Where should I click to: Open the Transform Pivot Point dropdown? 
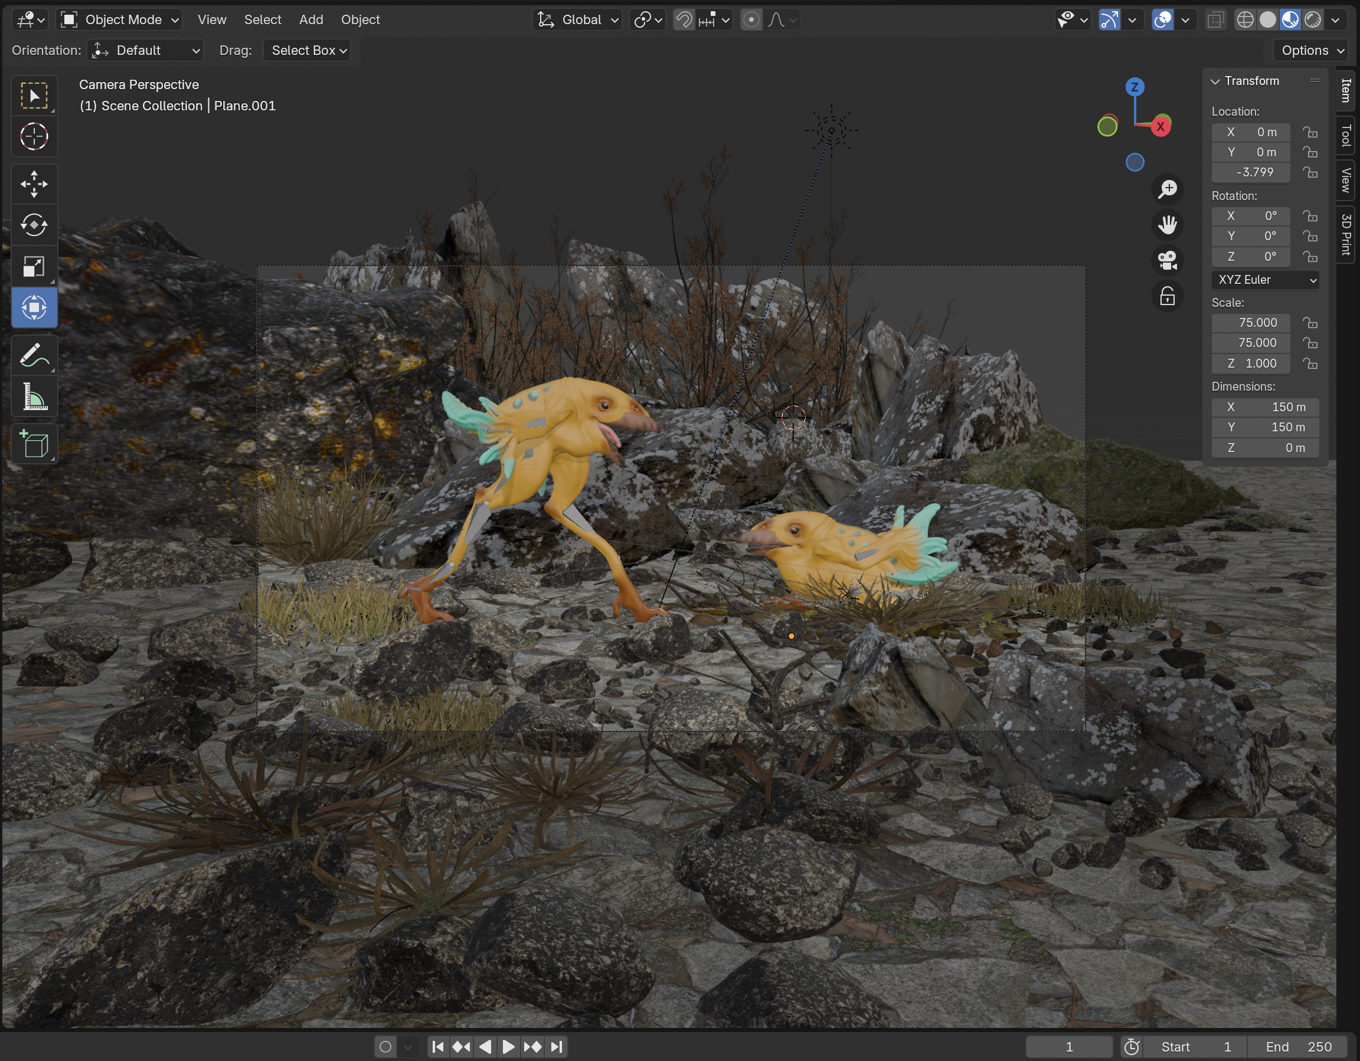(646, 19)
